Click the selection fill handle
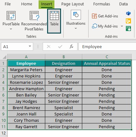Screen dimensions: 136x137 (x=131, y=129)
